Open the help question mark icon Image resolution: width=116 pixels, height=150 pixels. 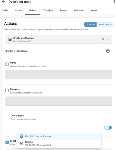coord(108,51)
